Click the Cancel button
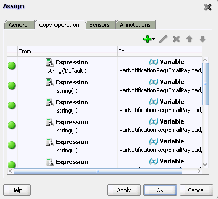Viewport: 218px width, 199px height. coord(196,190)
